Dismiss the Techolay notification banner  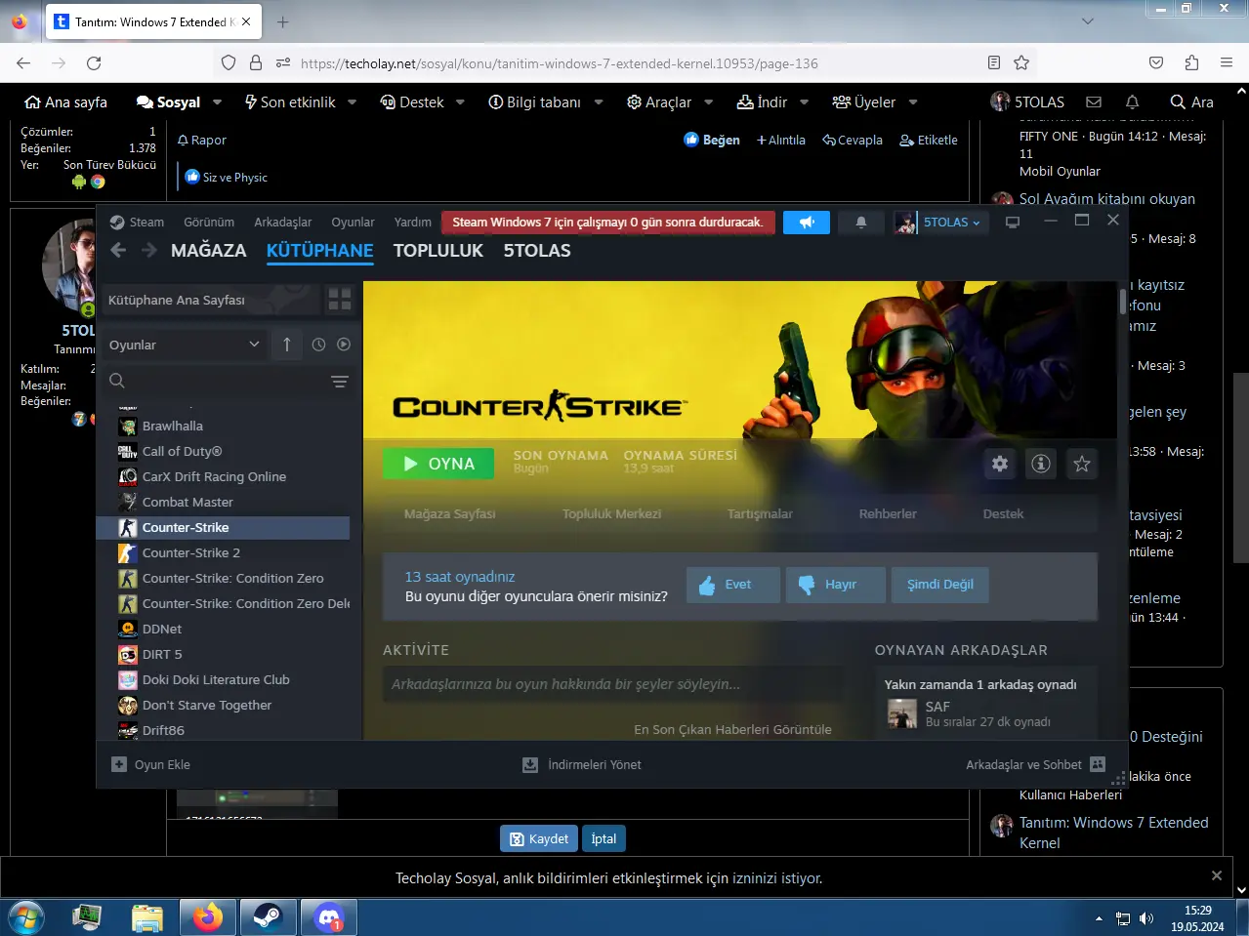1216,875
